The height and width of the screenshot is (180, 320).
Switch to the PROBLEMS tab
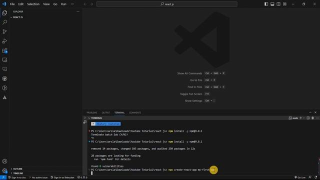92,112
